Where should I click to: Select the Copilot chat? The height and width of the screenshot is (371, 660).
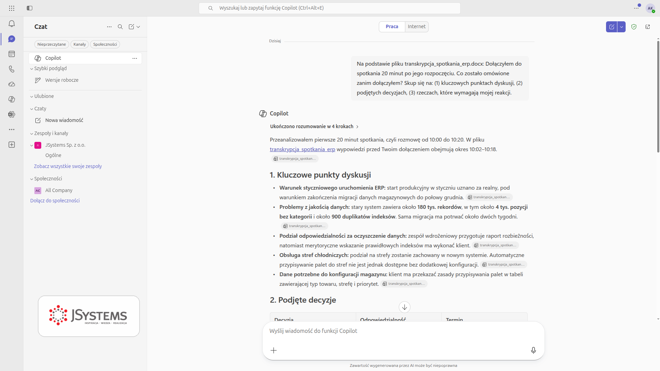pyautogui.click(x=85, y=58)
